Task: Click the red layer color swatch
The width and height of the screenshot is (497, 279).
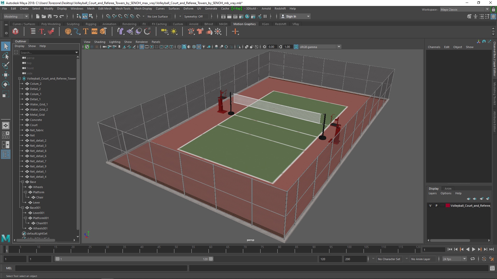Action: coord(448,206)
